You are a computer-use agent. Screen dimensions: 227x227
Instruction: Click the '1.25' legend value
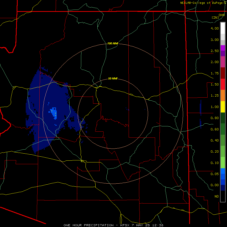tap(215, 96)
